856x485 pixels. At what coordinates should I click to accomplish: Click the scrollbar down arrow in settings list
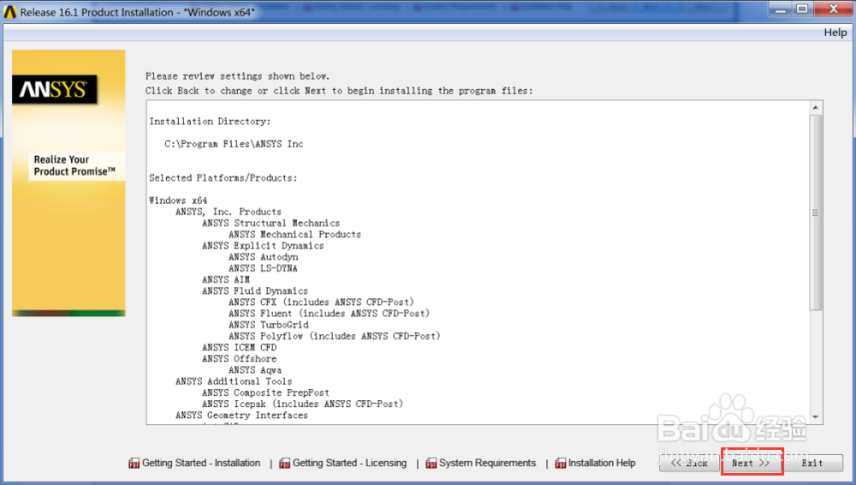point(816,417)
